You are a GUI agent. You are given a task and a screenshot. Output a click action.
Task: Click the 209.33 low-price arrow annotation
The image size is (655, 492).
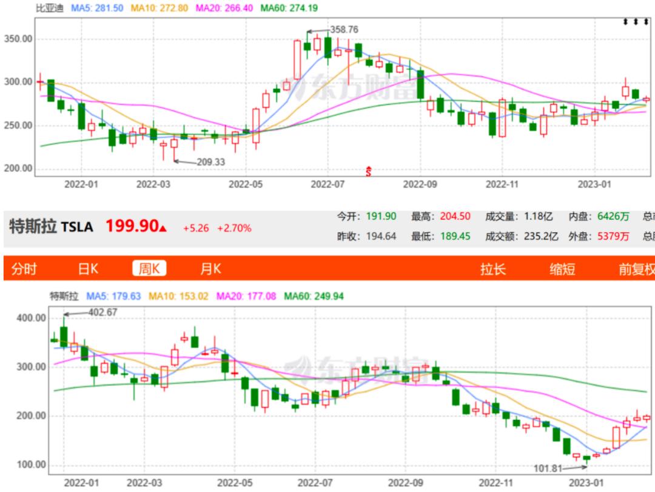pos(200,162)
